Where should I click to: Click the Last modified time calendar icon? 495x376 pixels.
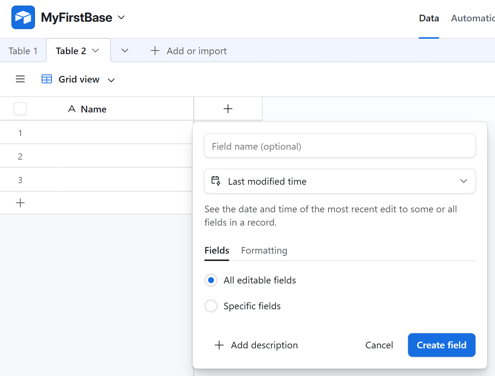(x=216, y=181)
